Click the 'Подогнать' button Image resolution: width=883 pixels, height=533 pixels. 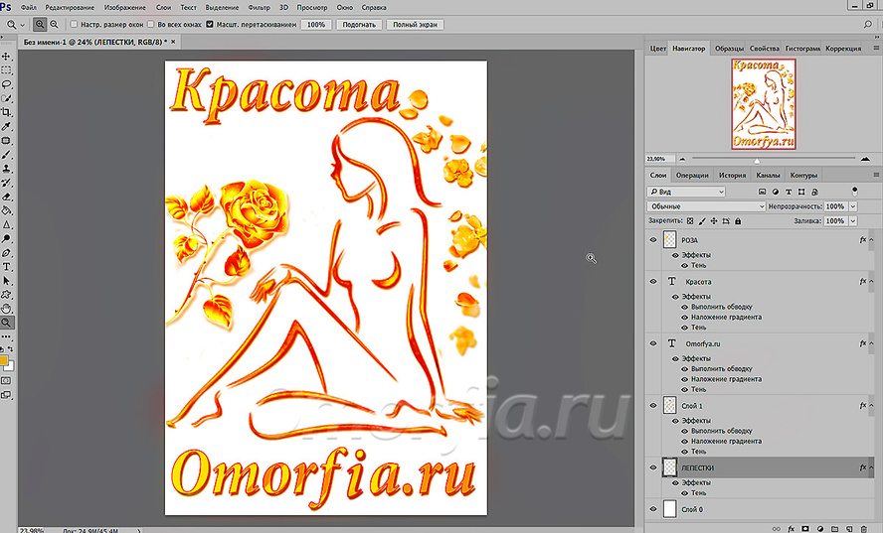coord(359,25)
